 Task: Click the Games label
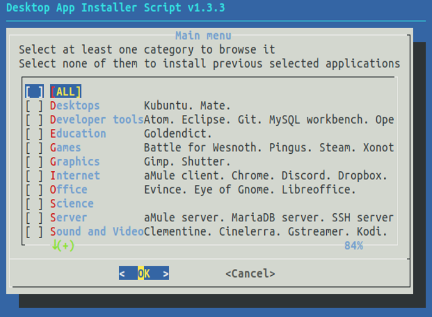click(66, 148)
